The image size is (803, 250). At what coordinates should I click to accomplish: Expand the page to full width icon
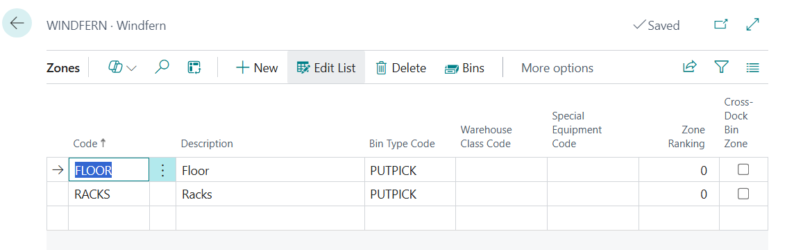[x=753, y=24]
